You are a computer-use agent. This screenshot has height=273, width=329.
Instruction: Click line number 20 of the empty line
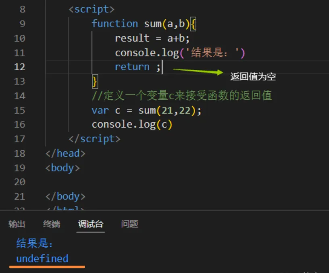coord(19,182)
